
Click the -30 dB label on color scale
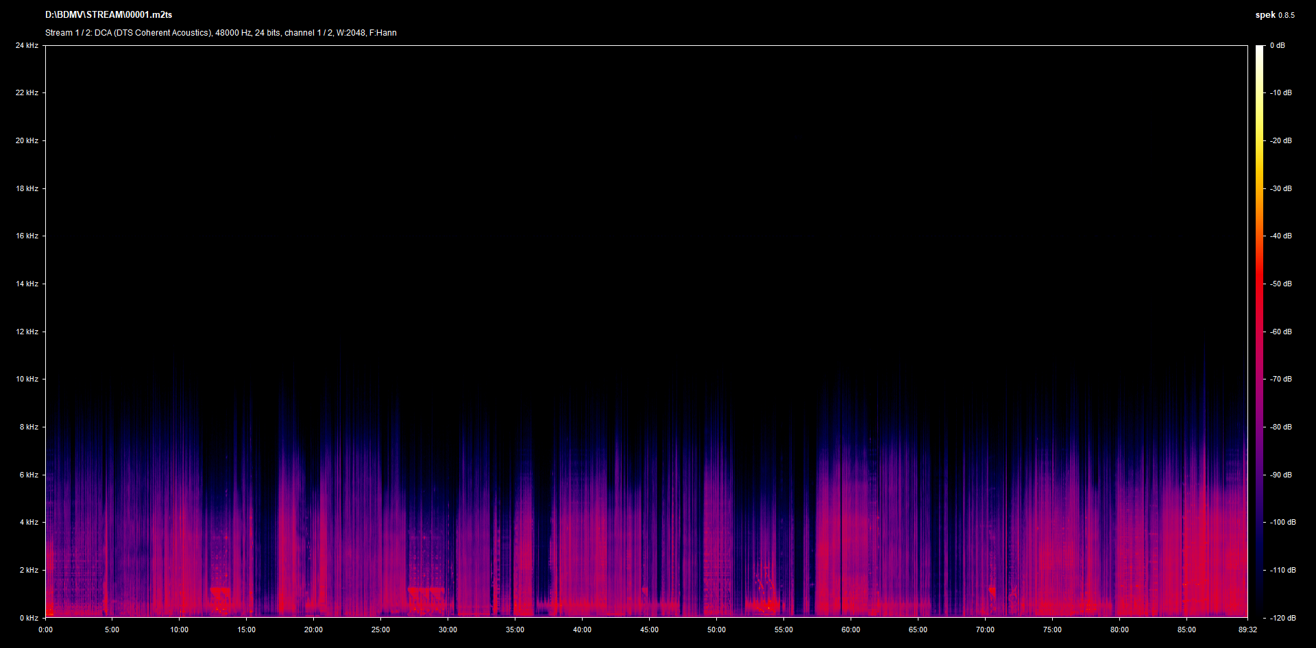[x=1280, y=188]
